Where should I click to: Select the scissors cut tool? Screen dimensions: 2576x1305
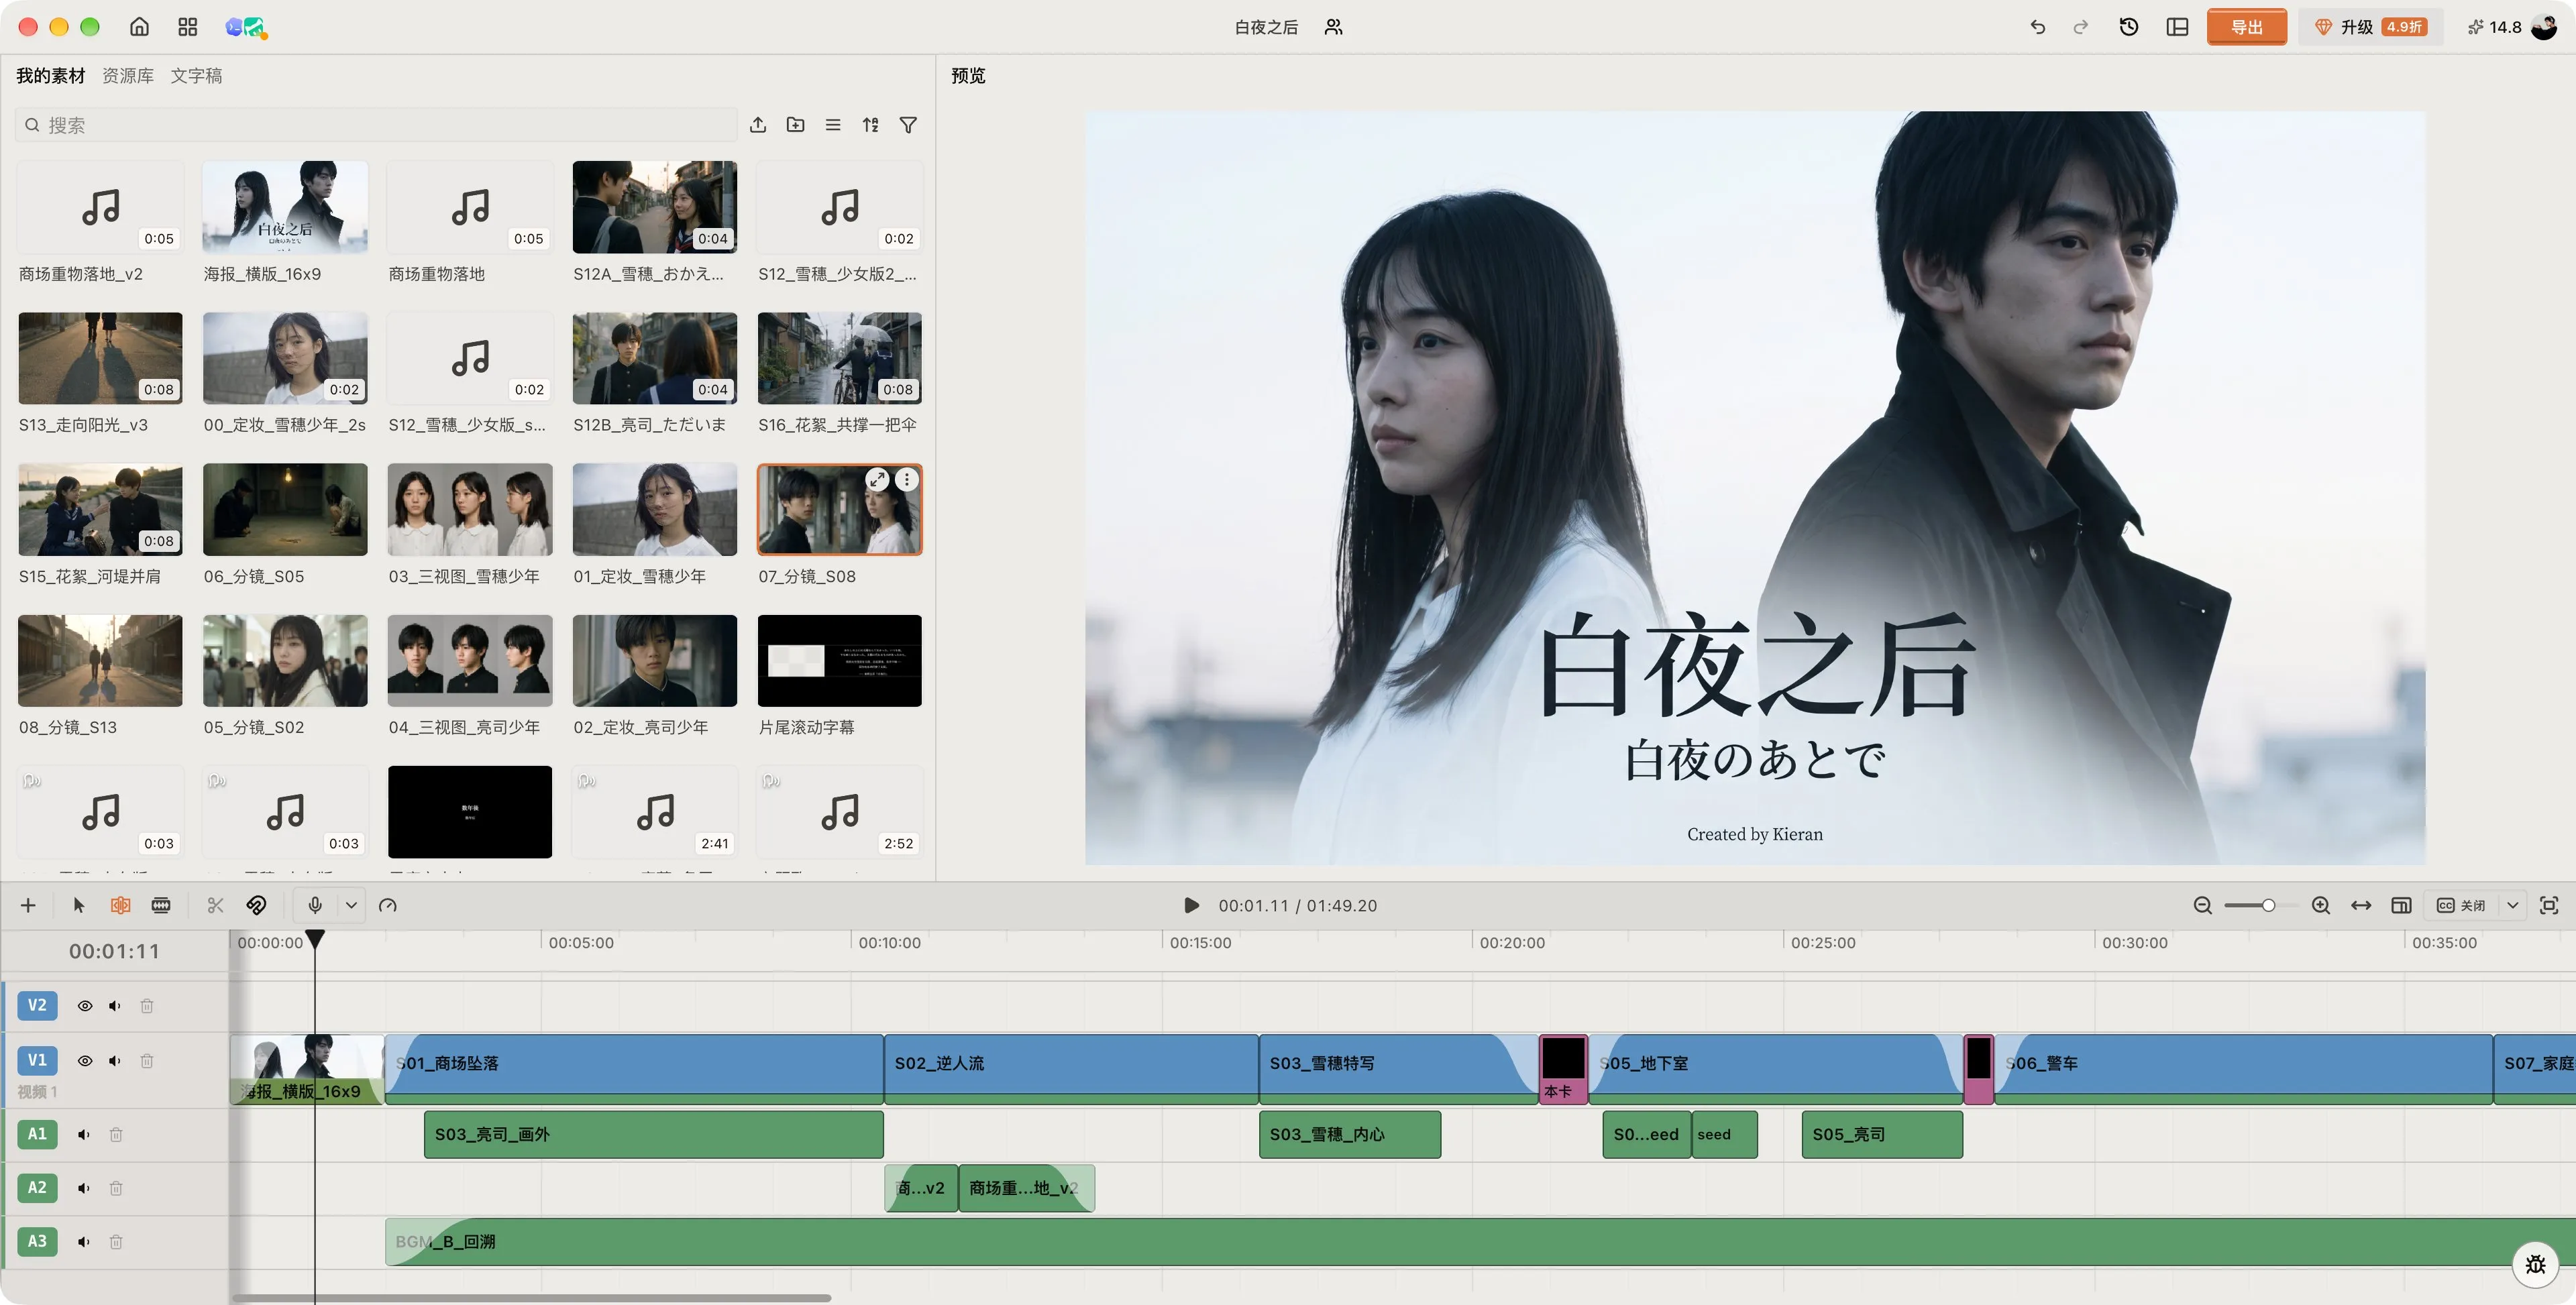click(215, 905)
